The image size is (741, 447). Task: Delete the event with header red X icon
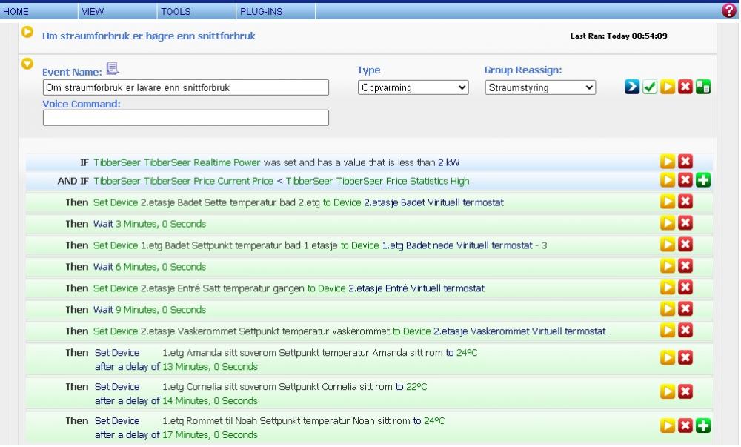[685, 87]
